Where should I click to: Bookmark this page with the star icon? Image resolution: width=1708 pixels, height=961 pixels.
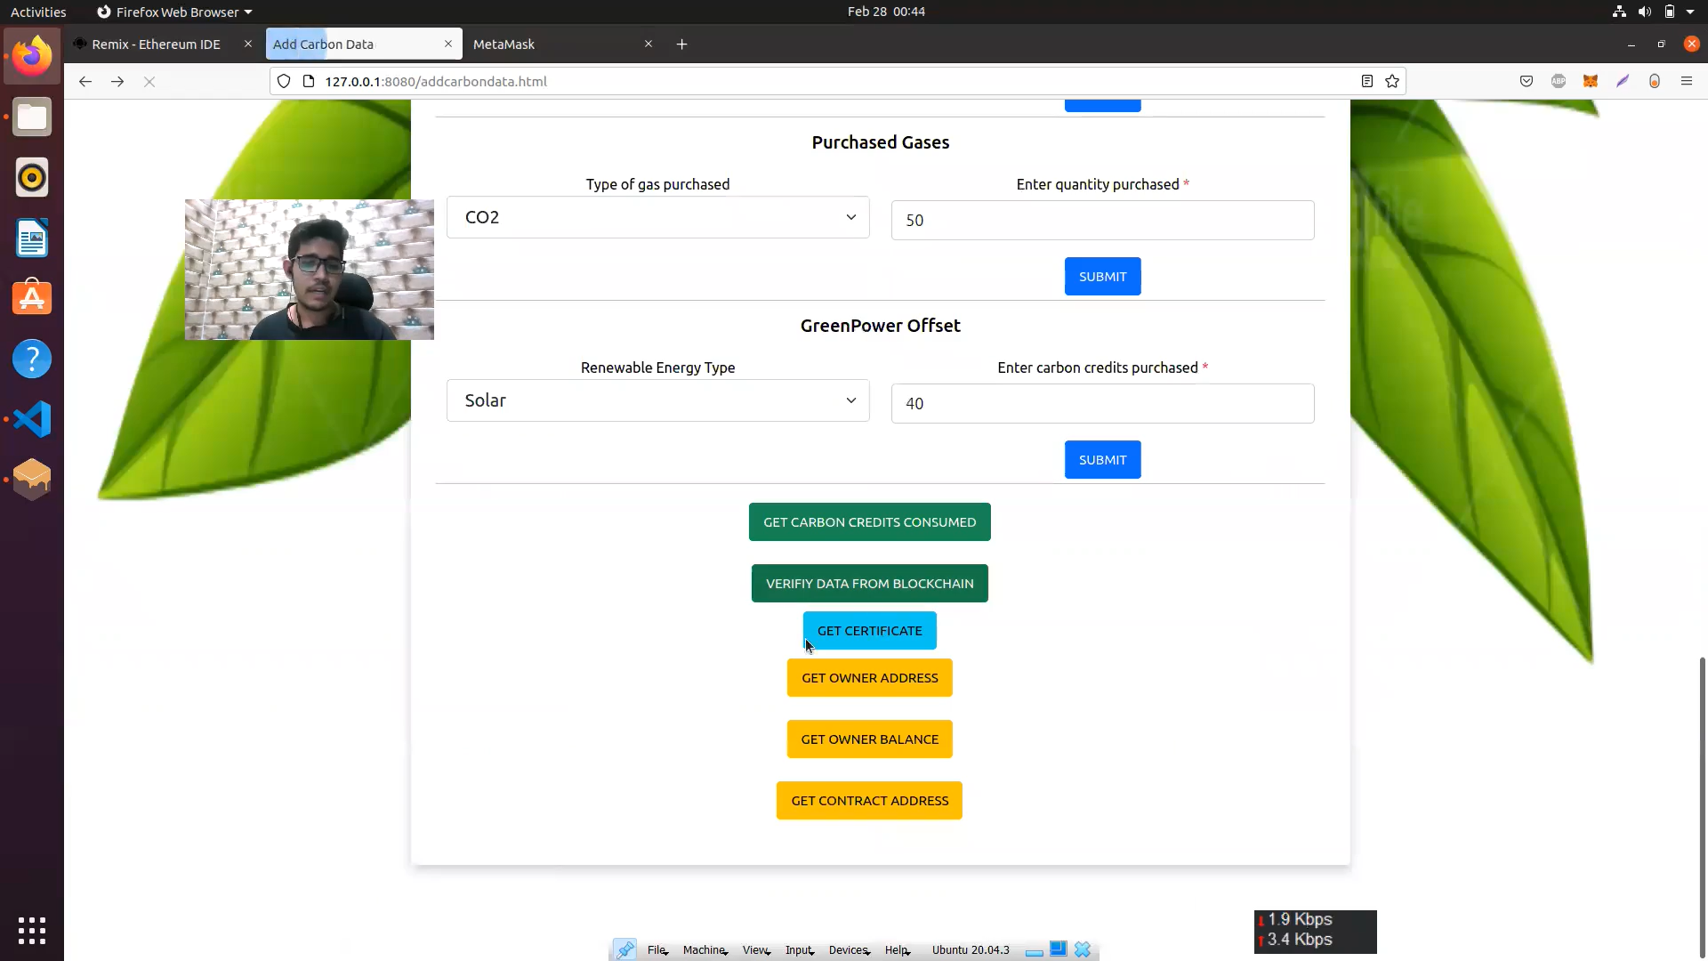pos(1392,81)
